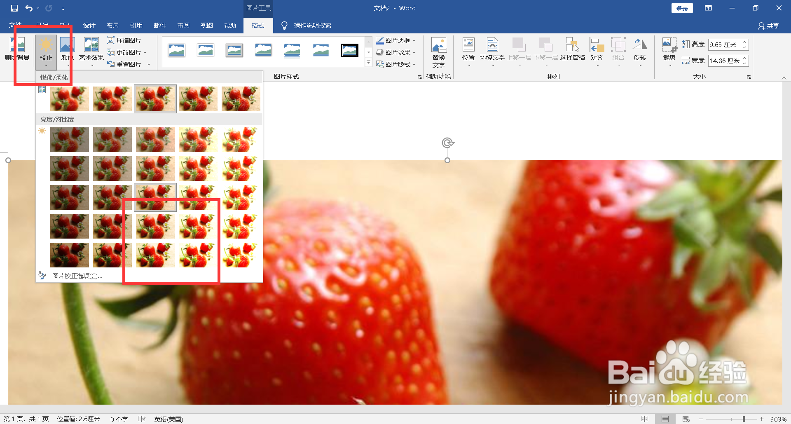Viewport: 791px width, 424px height.
Task: Click the proofing check icon in status bar
Action: (141, 419)
